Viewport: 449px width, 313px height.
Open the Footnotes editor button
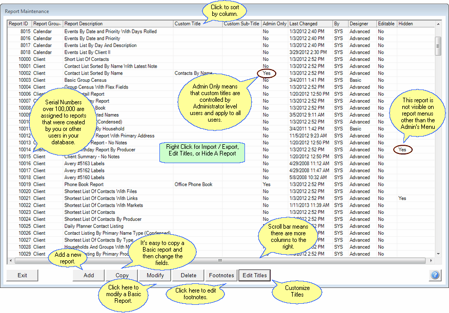point(221,275)
